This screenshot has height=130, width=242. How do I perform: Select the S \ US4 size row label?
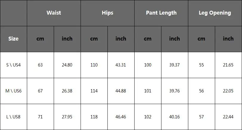(x=13, y=65)
